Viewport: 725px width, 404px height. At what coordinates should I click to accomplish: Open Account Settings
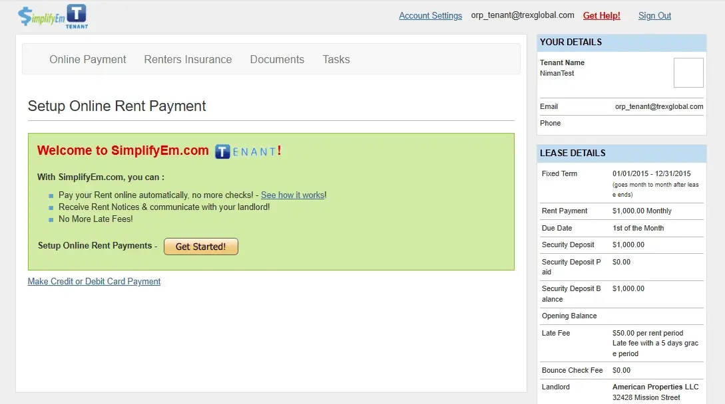click(430, 15)
